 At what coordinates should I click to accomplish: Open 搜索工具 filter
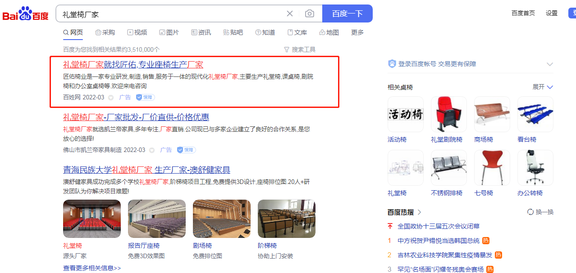click(299, 49)
